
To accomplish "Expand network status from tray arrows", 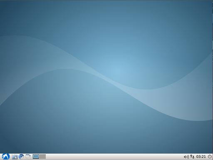I will pyautogui.click(x=192, y=157).
